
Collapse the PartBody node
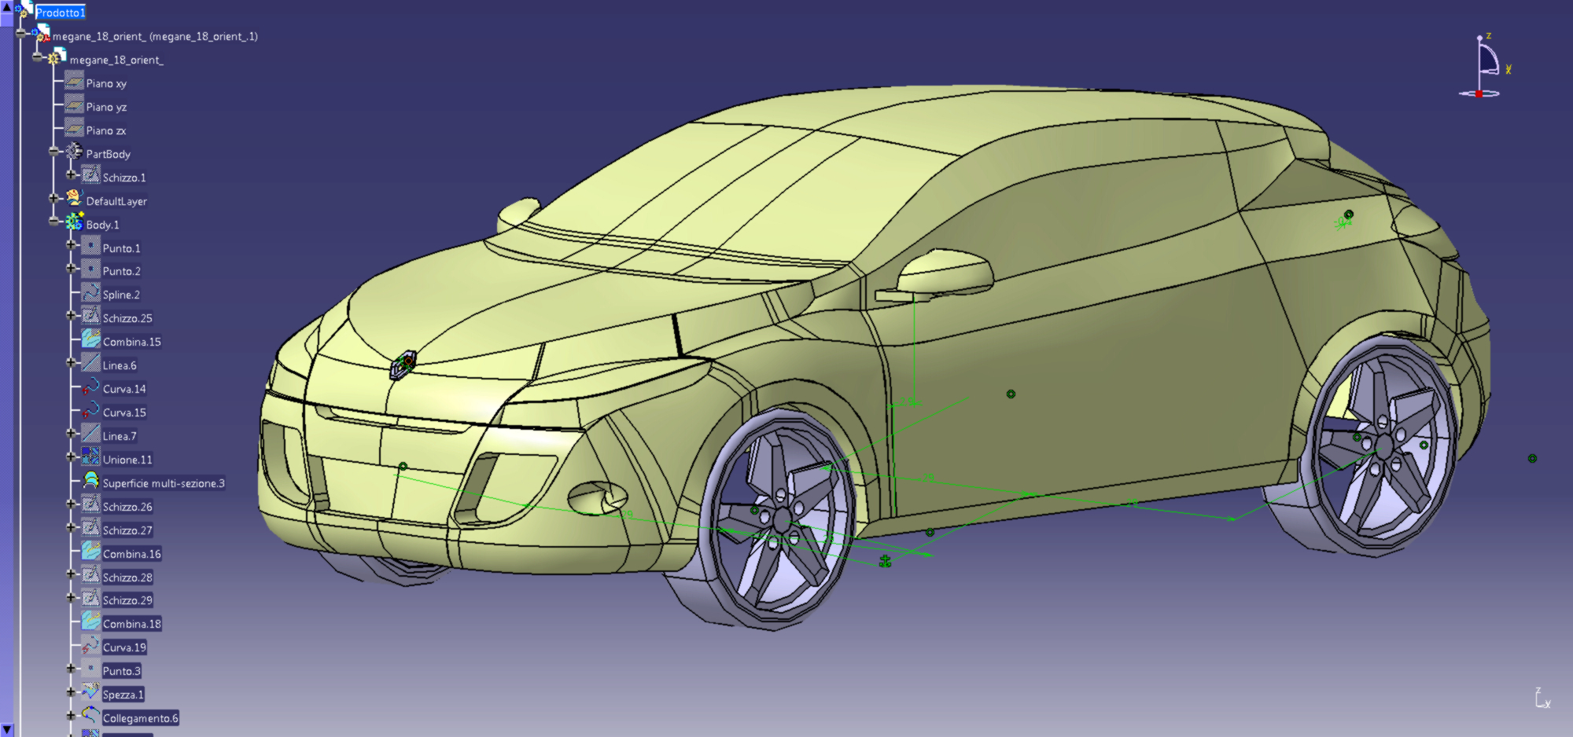(54, 151)
